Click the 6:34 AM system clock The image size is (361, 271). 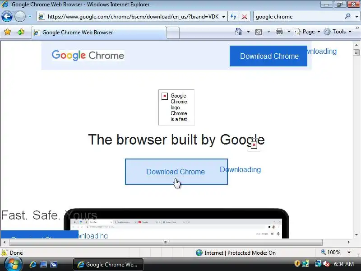click(344, 264)
